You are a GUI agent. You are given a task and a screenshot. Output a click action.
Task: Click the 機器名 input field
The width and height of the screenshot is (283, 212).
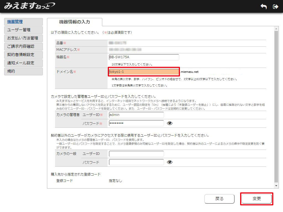point(144,57)
